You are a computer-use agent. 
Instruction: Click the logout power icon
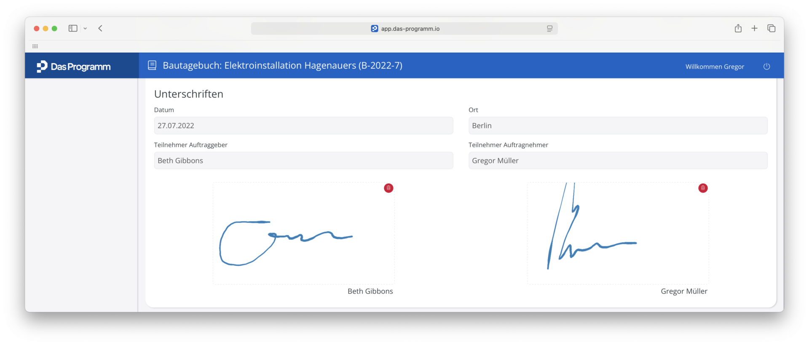(x=766, y=67)
